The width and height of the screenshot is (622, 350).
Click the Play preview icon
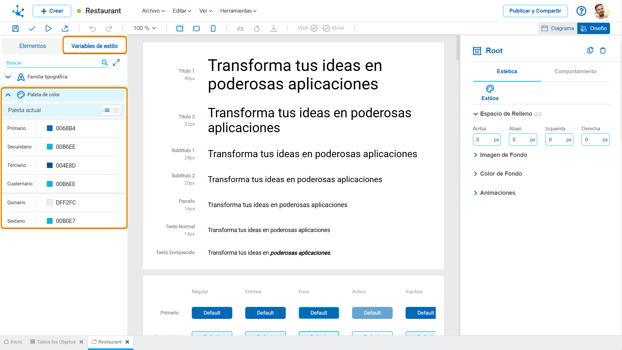click(48, 29)
